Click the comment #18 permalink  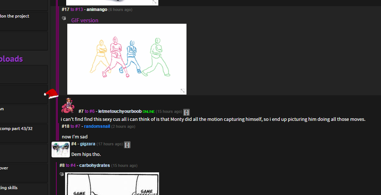pos(65,126)
